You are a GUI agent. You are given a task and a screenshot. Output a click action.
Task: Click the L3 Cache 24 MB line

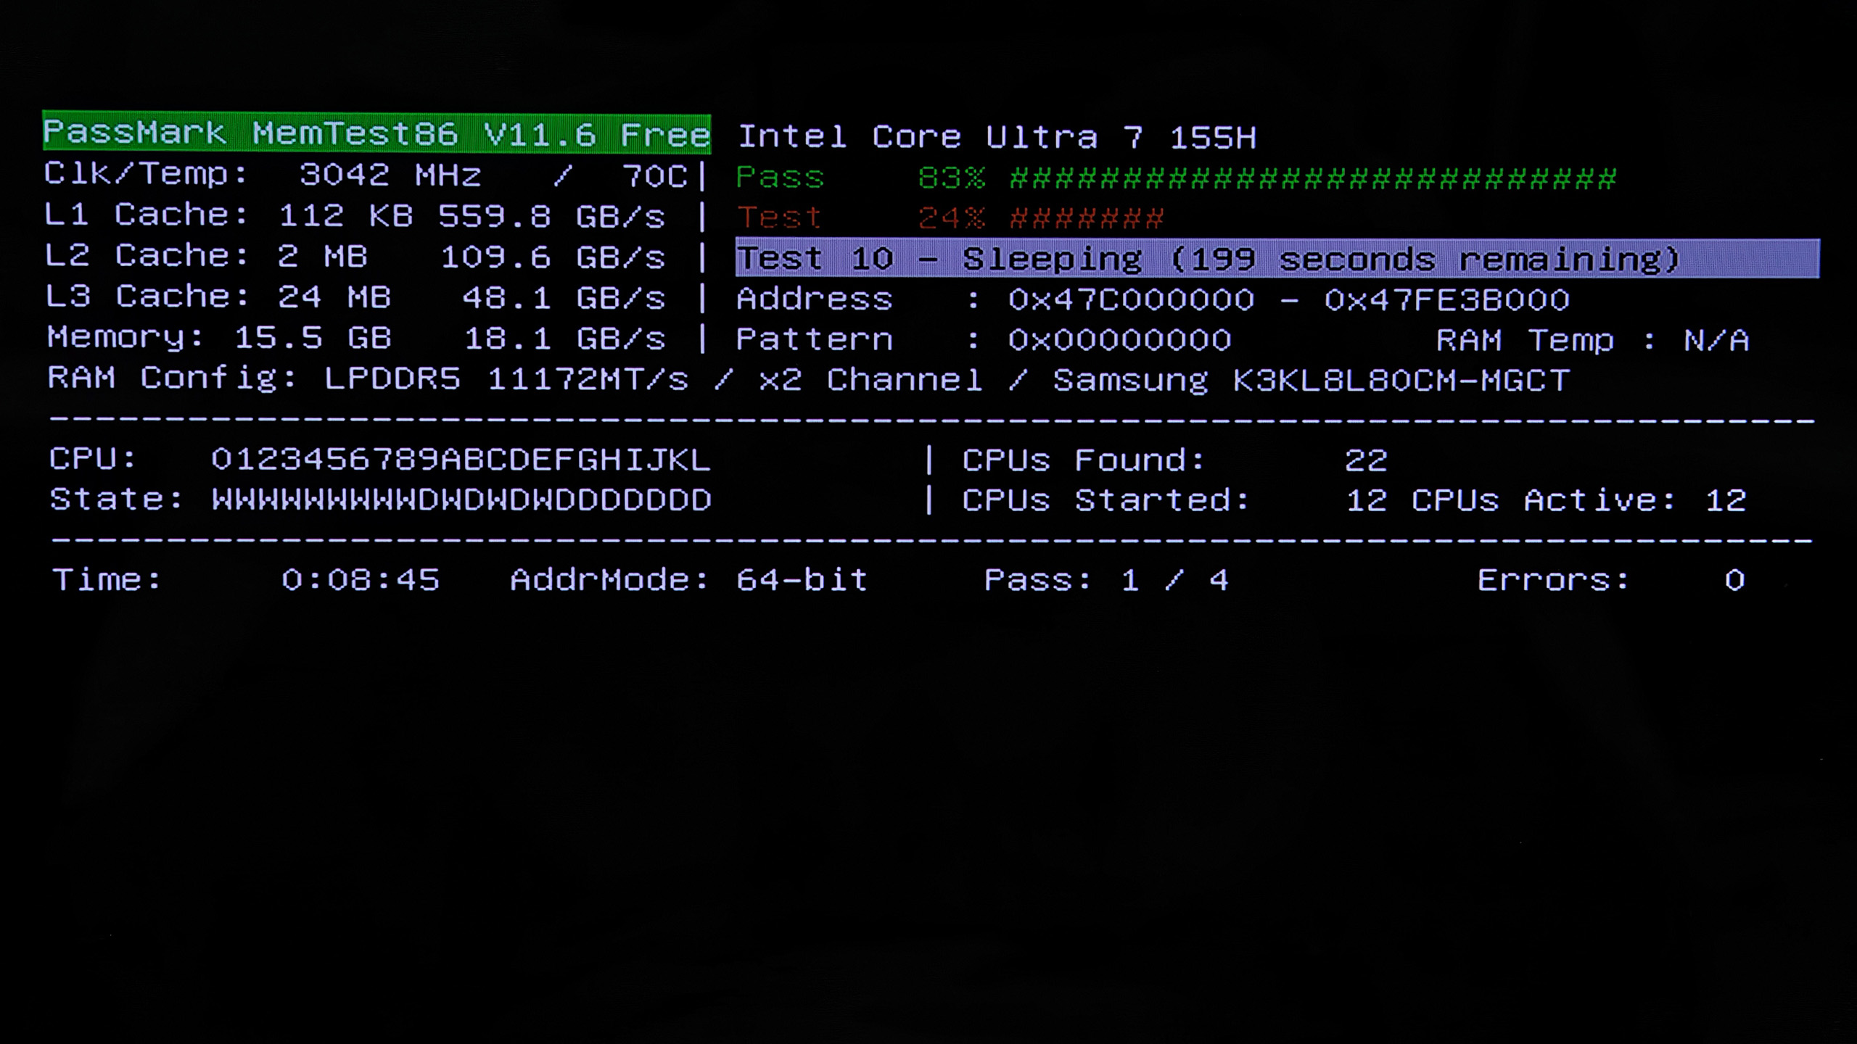coord(354,297)
